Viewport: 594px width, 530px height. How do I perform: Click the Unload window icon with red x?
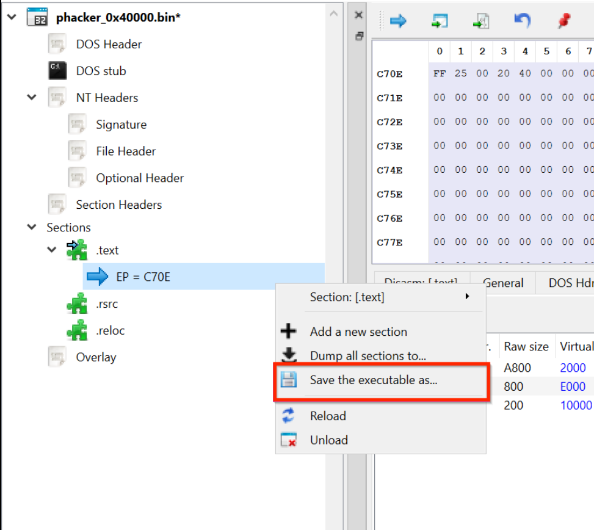point(289,440)
